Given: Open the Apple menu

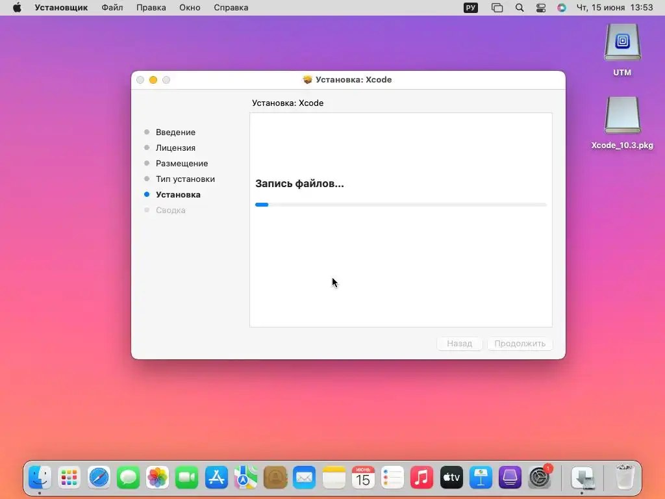Looking at the screenshot, I should point(17,8).
